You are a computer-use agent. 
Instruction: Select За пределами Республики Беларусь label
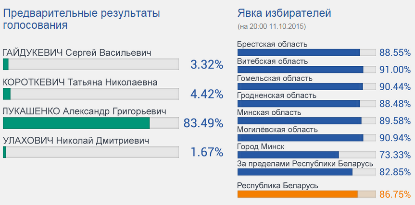[305, 164]
